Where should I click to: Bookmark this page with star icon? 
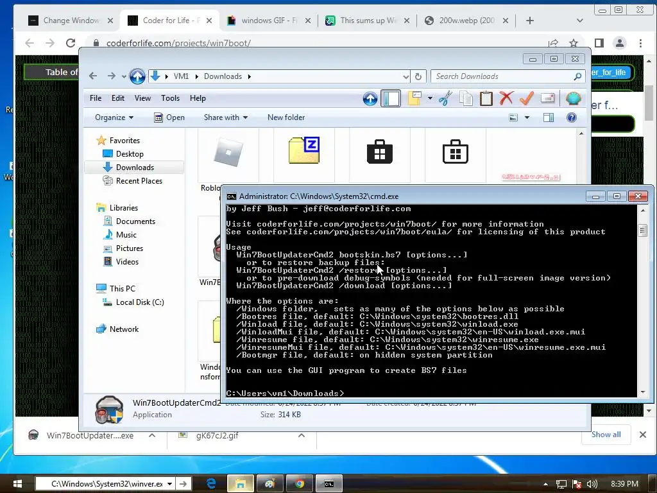tap(573, 43)
